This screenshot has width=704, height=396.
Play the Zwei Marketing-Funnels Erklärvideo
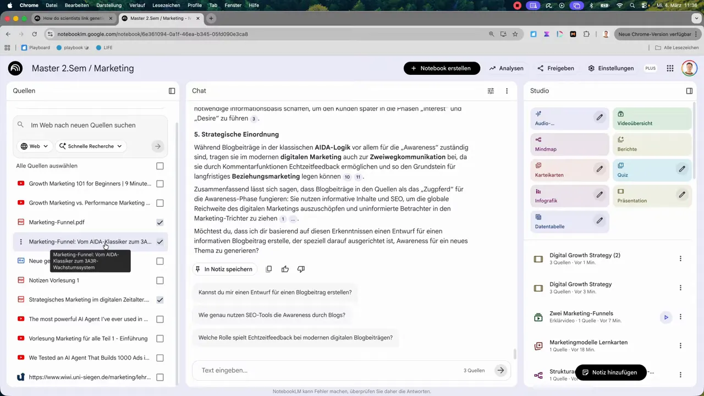point(665,317)
